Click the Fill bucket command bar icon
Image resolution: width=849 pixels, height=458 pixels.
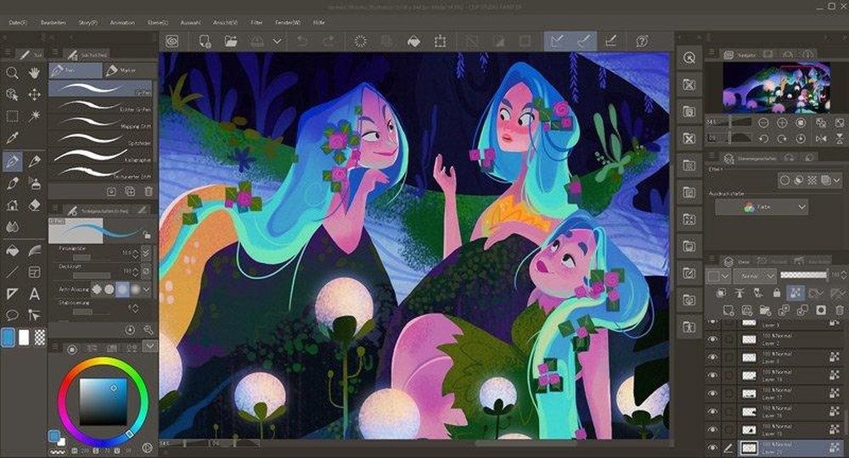tap(413, 41)
